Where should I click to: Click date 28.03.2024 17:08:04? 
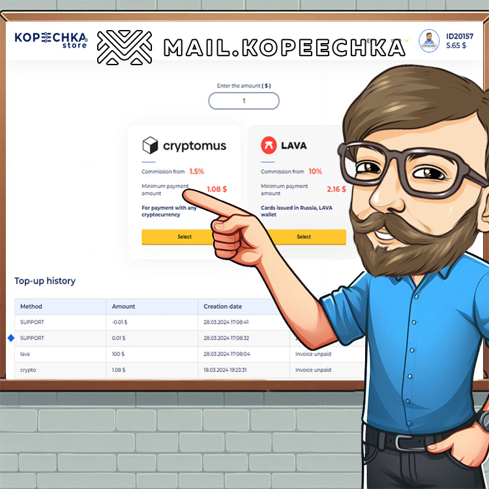tap(227, 354)
